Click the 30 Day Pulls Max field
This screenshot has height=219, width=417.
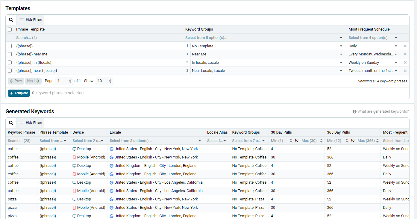(312, 141)
